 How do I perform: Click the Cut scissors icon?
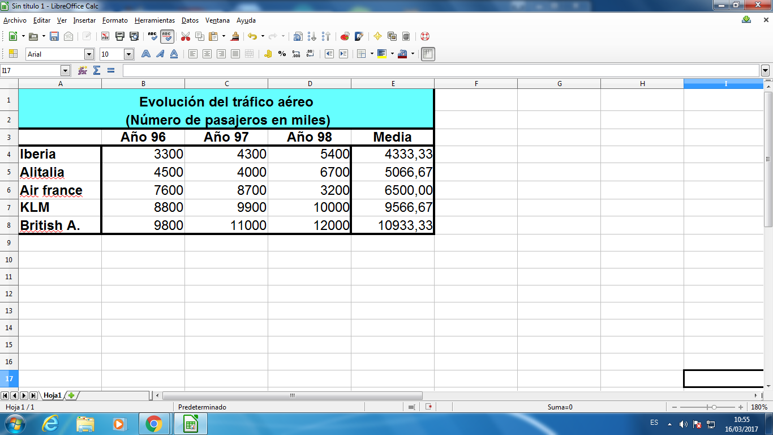[x=186, y=36]
